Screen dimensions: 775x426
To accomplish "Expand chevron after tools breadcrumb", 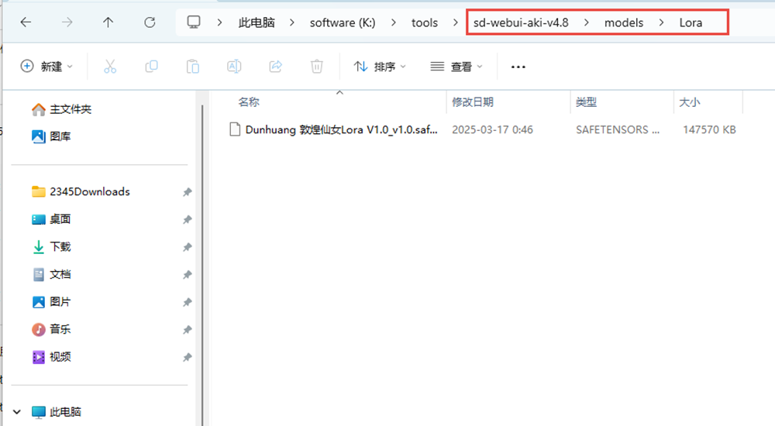I will [455, 22].
